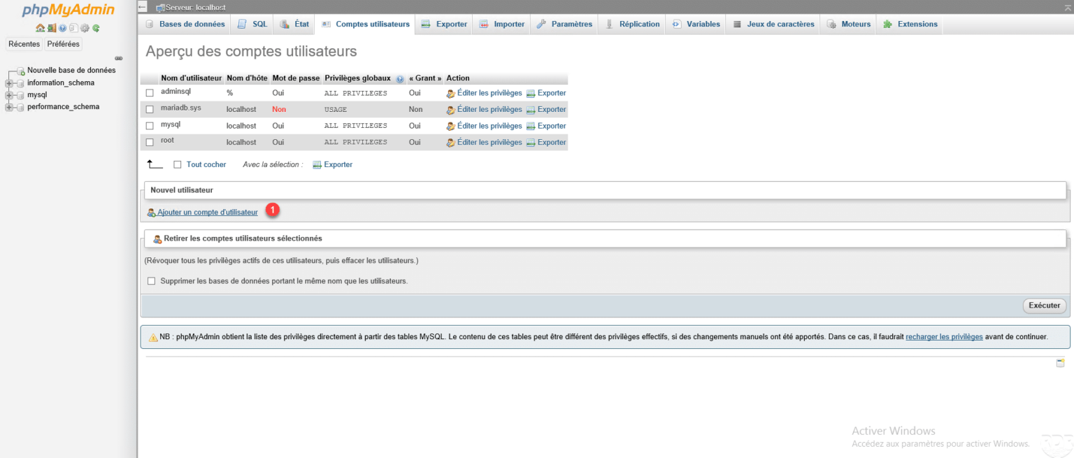Collapse navigation panel arrow at top bar
This screenshot has width=1074, height=458.
(143, 7)
